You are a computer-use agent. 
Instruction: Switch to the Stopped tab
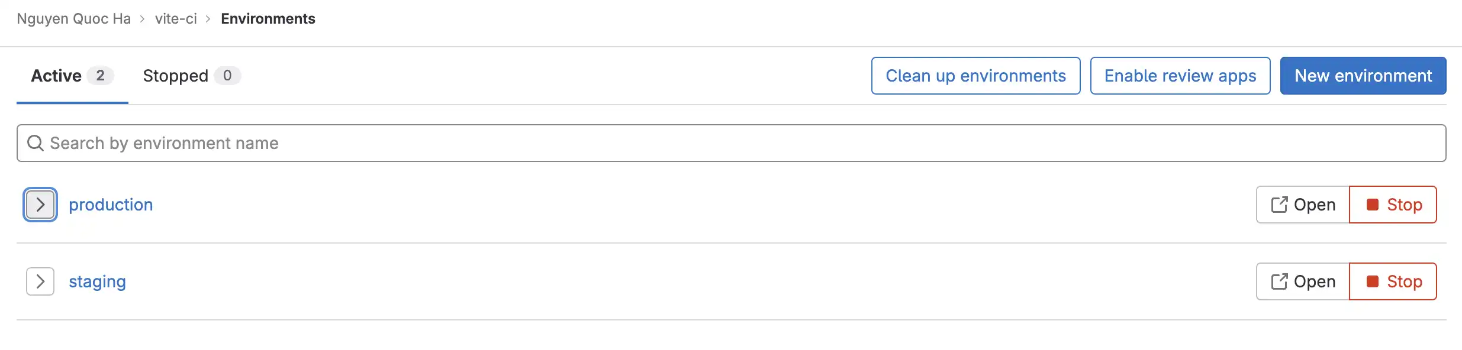click(175, 76)
